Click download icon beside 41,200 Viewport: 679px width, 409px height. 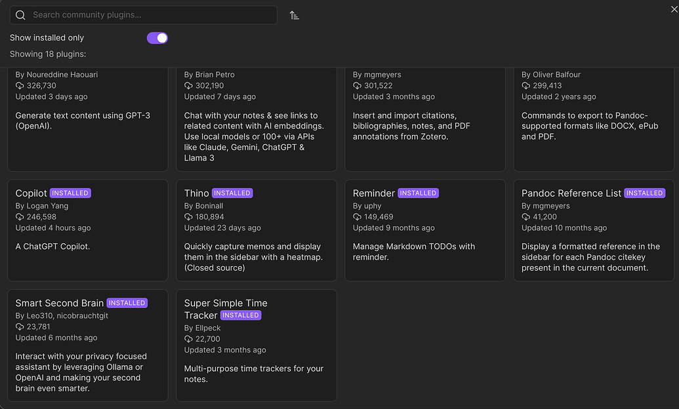tap(525, 217)
